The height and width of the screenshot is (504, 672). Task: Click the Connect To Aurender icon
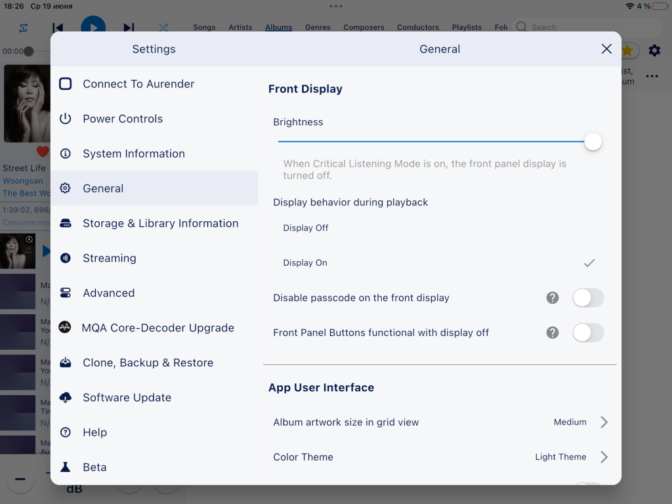tap(65, 83)
